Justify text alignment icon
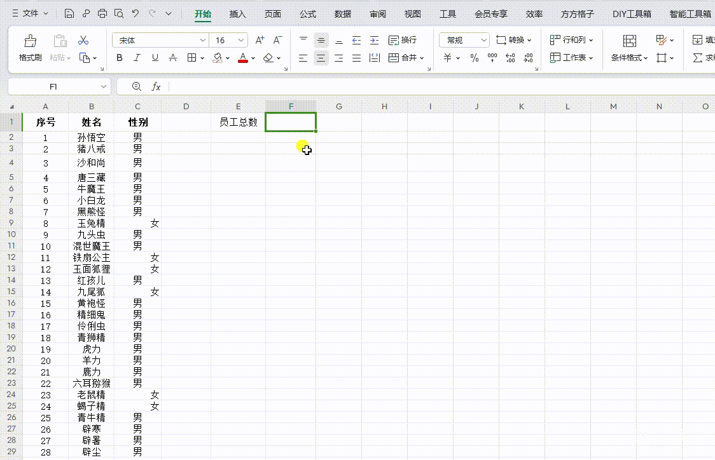 [357, 58]
